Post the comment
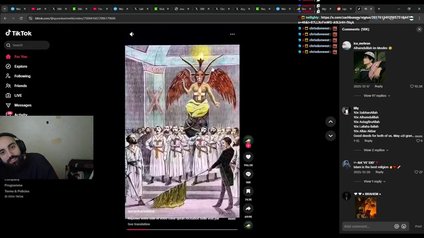This screenshot has width=424, height=238. point(418,226)
